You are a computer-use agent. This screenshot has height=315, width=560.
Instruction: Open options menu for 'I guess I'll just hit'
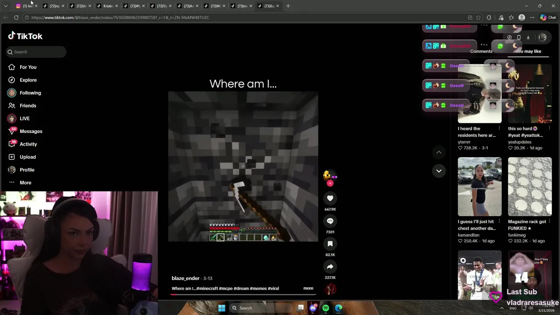[499, 221]
